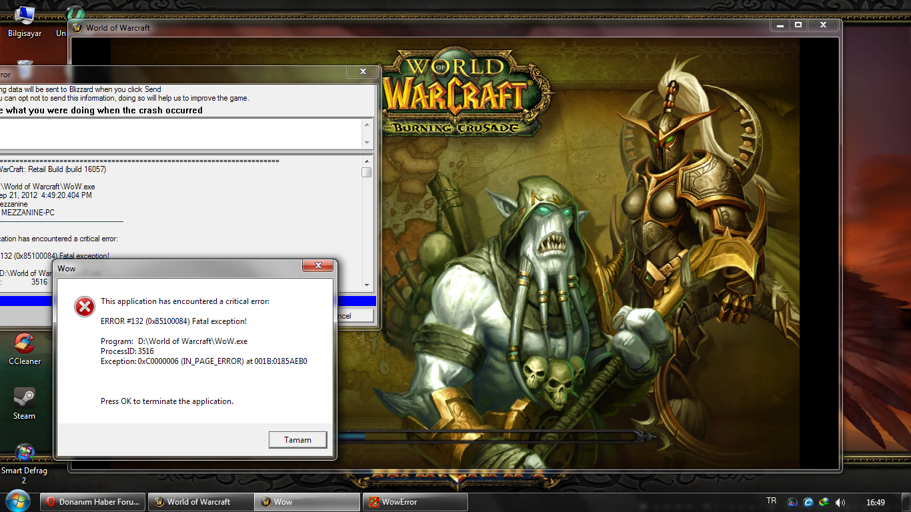Close the Wow error dialog with the red X
911x512 pixels.
[317, 266]
